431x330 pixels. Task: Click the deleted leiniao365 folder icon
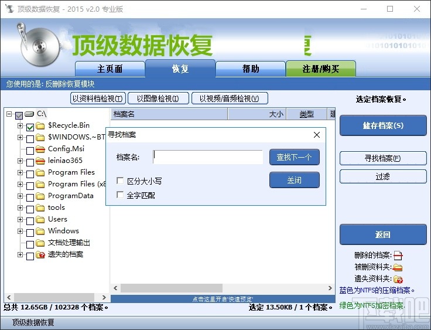(40, 161)
